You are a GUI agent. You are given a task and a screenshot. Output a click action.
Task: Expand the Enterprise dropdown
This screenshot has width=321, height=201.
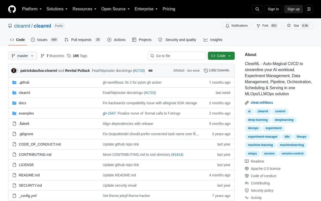(x=146, y=9)
